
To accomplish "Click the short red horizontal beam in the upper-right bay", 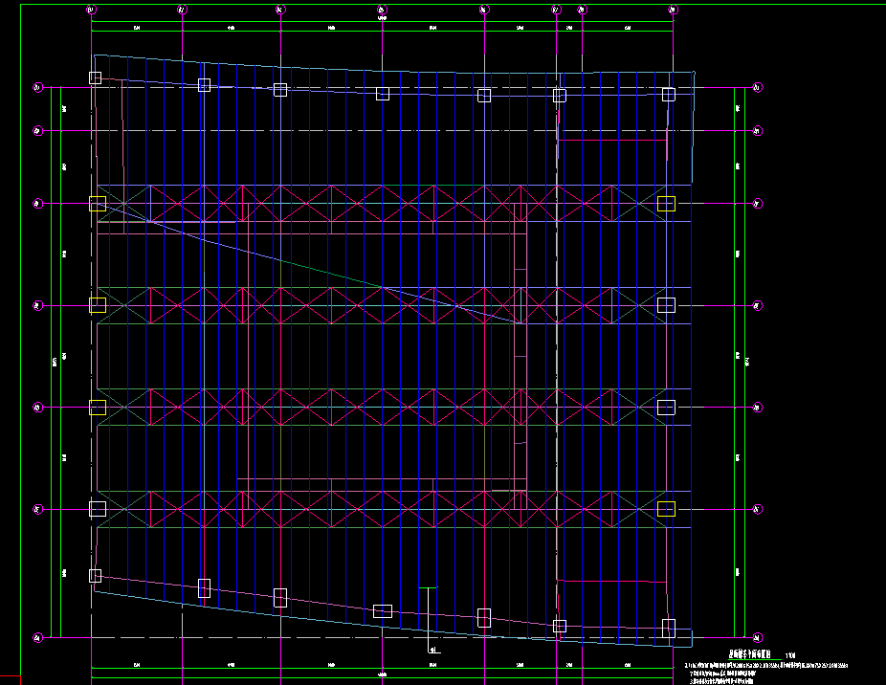I will [x=612, y=141].
